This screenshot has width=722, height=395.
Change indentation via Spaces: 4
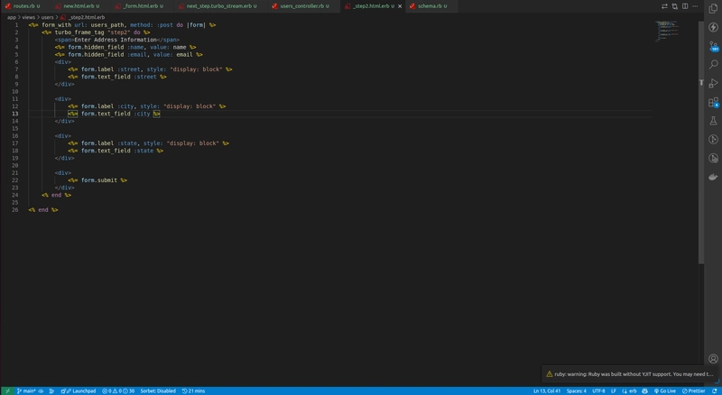point(576,390)
